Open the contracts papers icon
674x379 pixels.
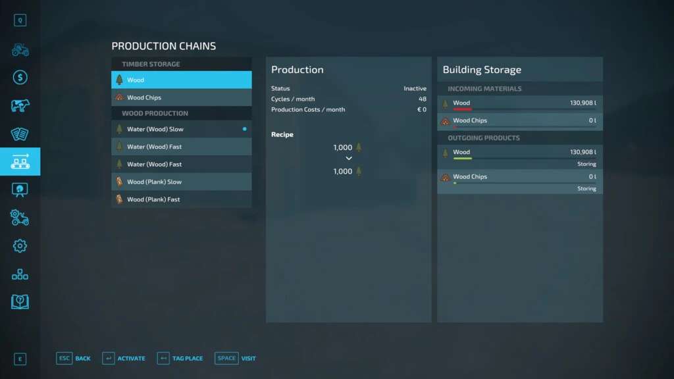(x=20, y=134)
